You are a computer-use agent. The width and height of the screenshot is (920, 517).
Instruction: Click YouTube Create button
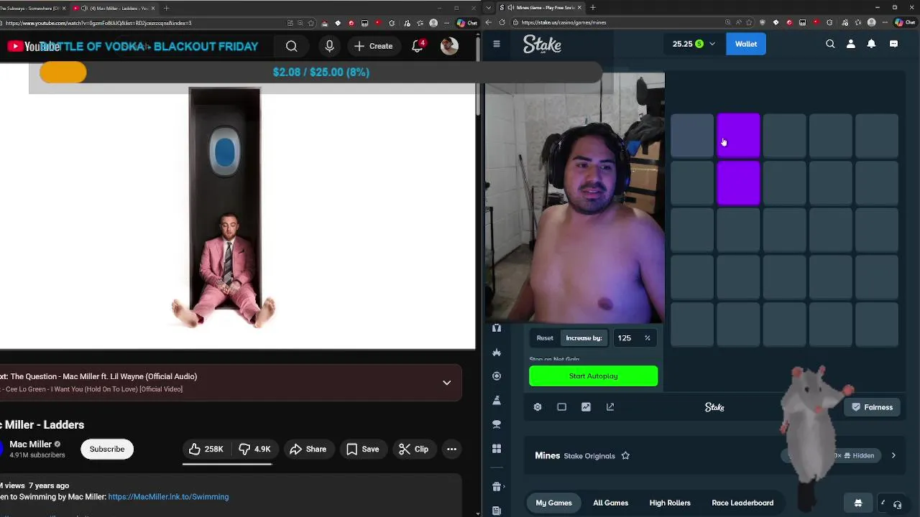pos(373,46)
